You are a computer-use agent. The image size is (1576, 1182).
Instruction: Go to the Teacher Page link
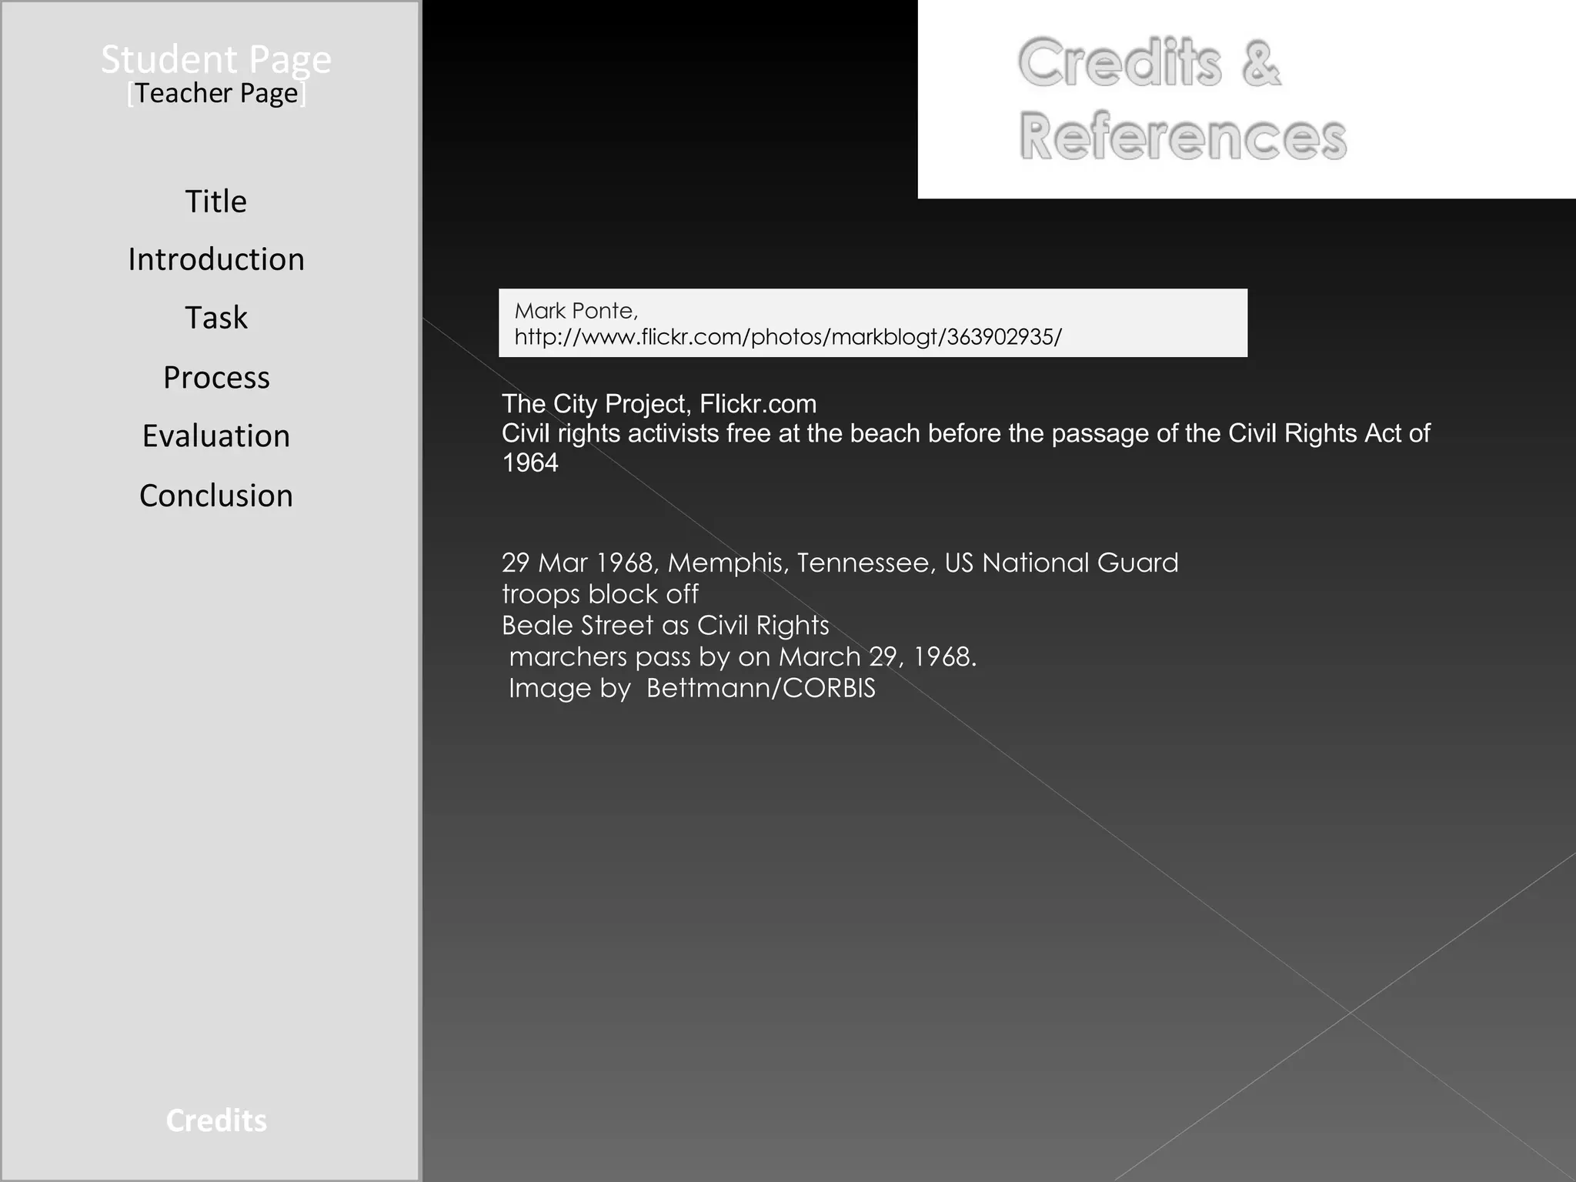tap(216, 94)
